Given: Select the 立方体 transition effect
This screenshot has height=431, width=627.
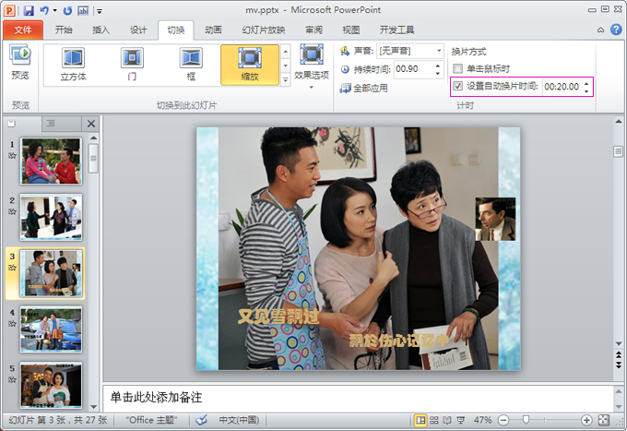Looking at the screenshot, I should pyautogui.click(x=73, y=65).
